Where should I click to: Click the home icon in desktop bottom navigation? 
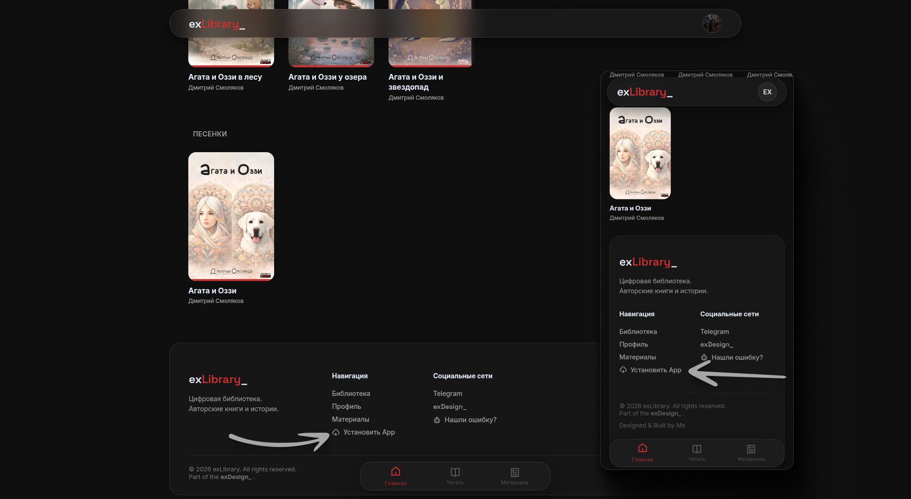(395, 472)
